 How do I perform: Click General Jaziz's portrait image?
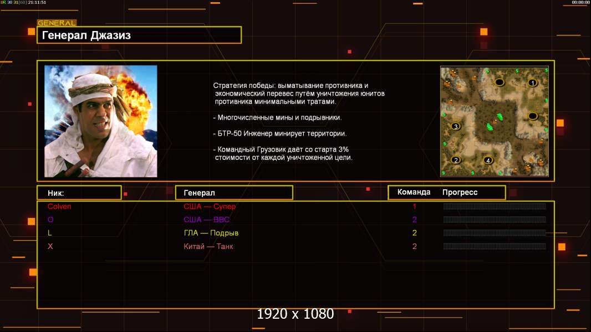(x=101, y=121)
